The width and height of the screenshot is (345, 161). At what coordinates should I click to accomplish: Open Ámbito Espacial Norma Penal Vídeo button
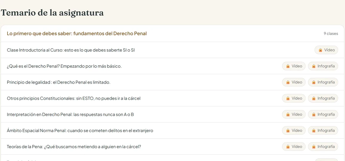click(x=294, y=130)
